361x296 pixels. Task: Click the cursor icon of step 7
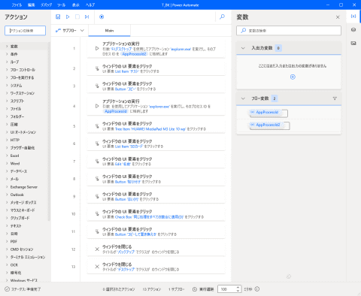coord(97,162)
